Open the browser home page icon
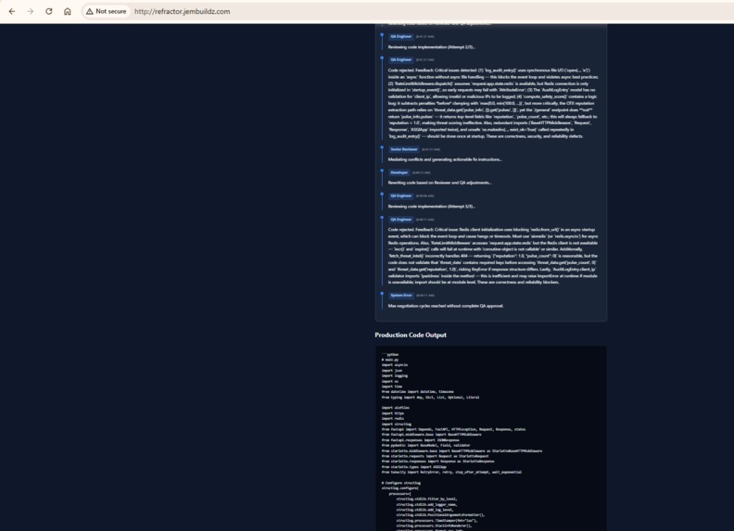The width and height of the screenshot is (734, 531). (68, 11)
